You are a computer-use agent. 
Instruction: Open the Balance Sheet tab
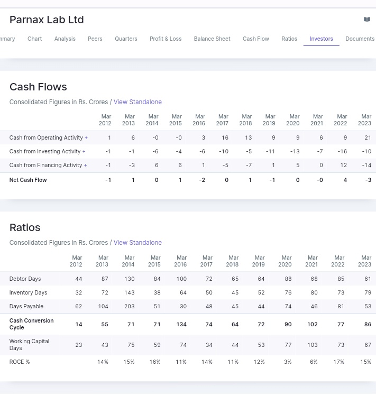212,39
